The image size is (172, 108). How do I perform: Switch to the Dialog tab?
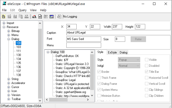(123, 52)
